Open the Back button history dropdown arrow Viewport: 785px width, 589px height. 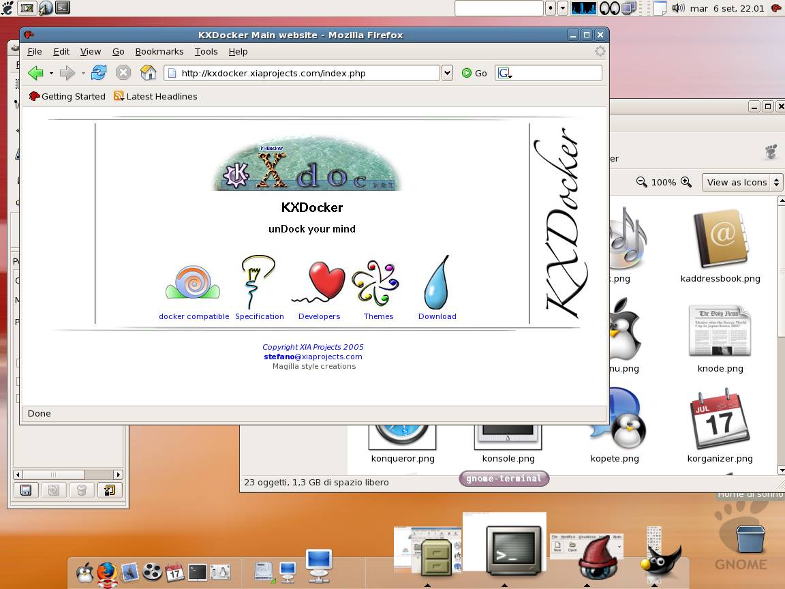(51, 73)
